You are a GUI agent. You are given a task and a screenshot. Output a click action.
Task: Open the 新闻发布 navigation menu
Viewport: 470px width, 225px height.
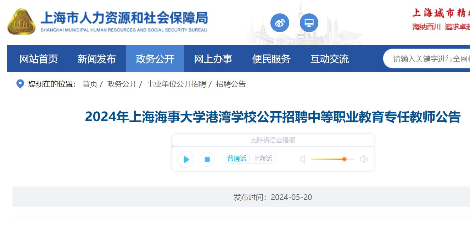click(97, 59)
